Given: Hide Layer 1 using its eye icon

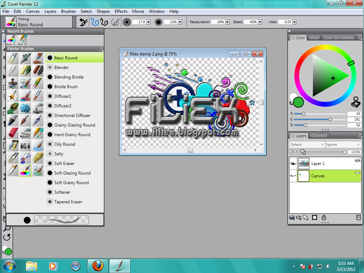Looking at the screenshot, I should point(293,164).
